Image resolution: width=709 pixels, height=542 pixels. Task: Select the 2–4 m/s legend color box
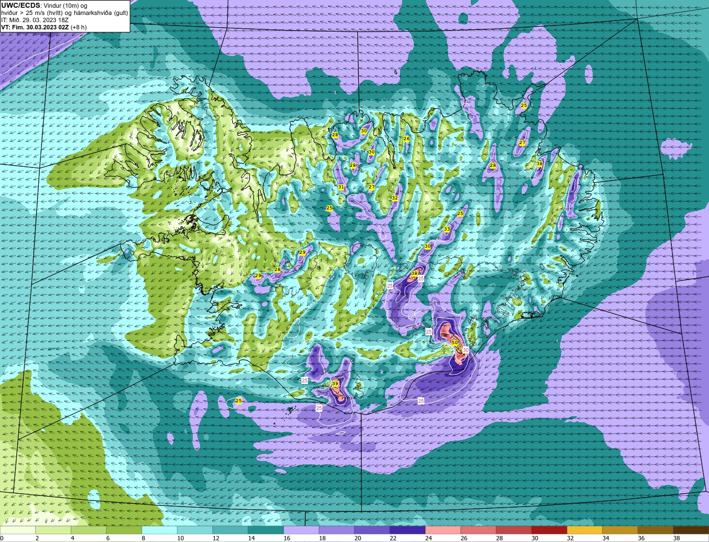tap(54, 530)
